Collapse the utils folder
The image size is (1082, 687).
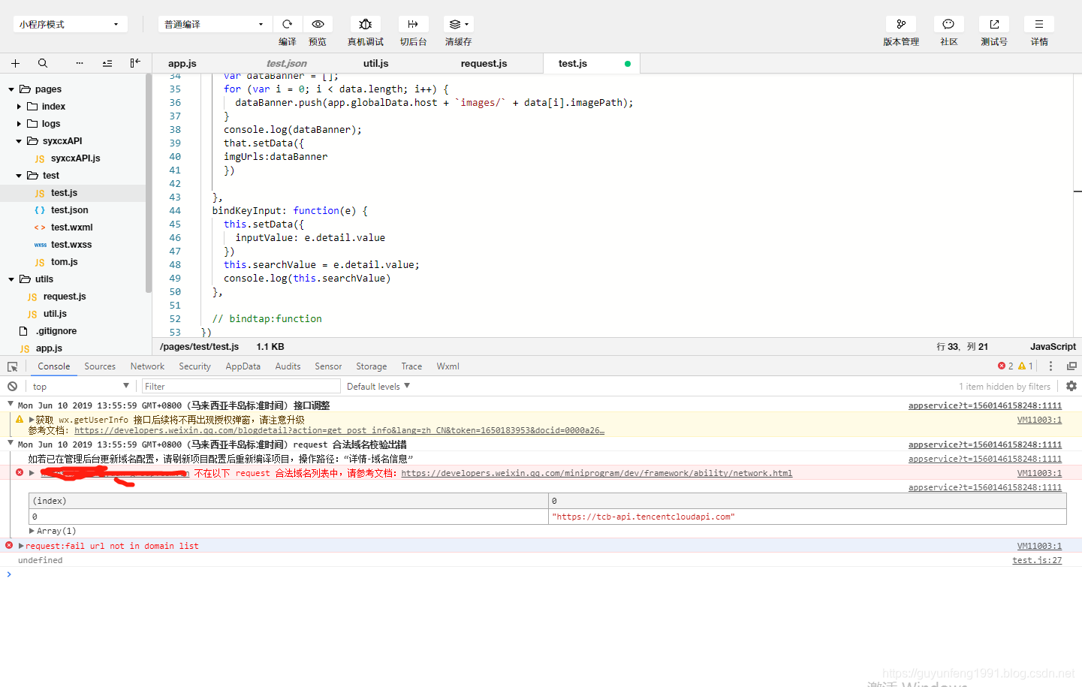coord(11,279)
